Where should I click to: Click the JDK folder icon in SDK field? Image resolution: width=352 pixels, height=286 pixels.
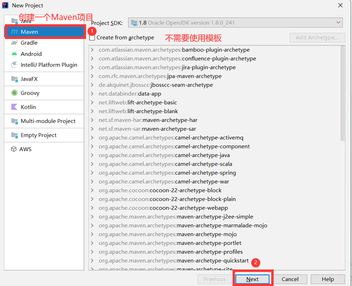pos(134,23)
